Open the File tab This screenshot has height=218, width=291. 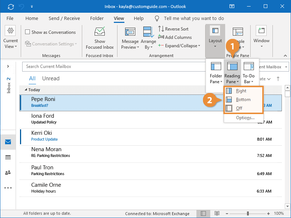[10, 19]
